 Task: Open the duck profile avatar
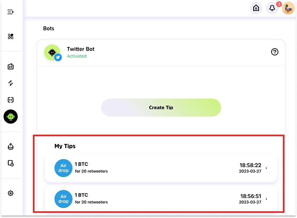288,8
